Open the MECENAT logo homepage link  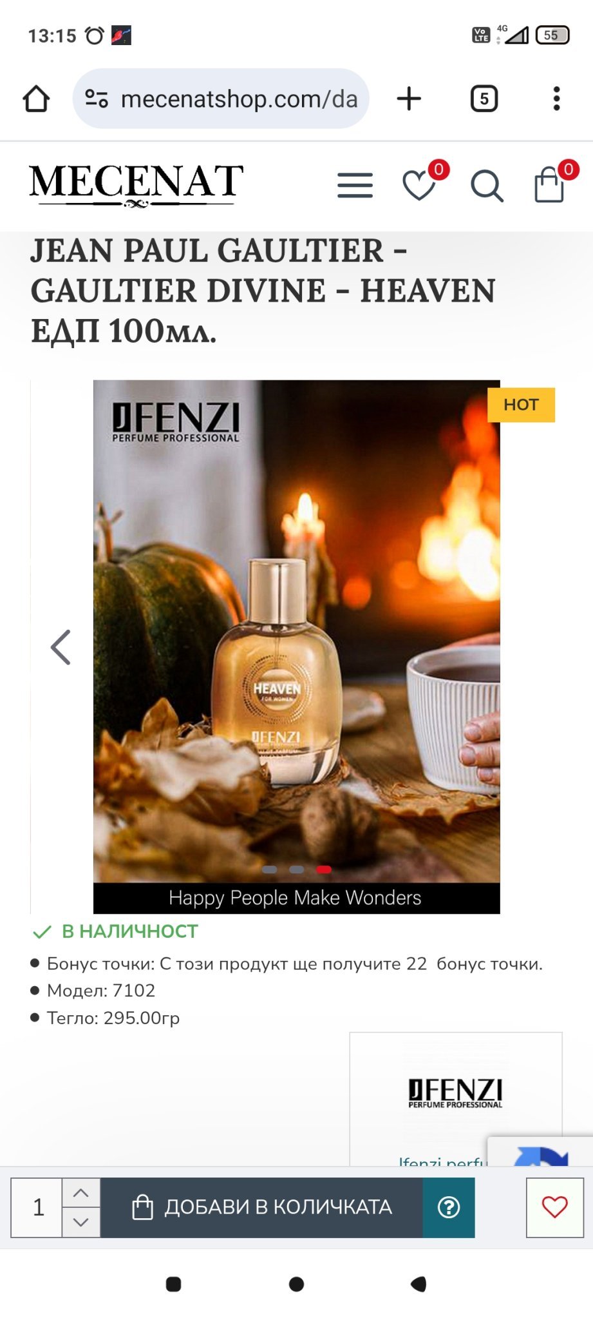136,185
